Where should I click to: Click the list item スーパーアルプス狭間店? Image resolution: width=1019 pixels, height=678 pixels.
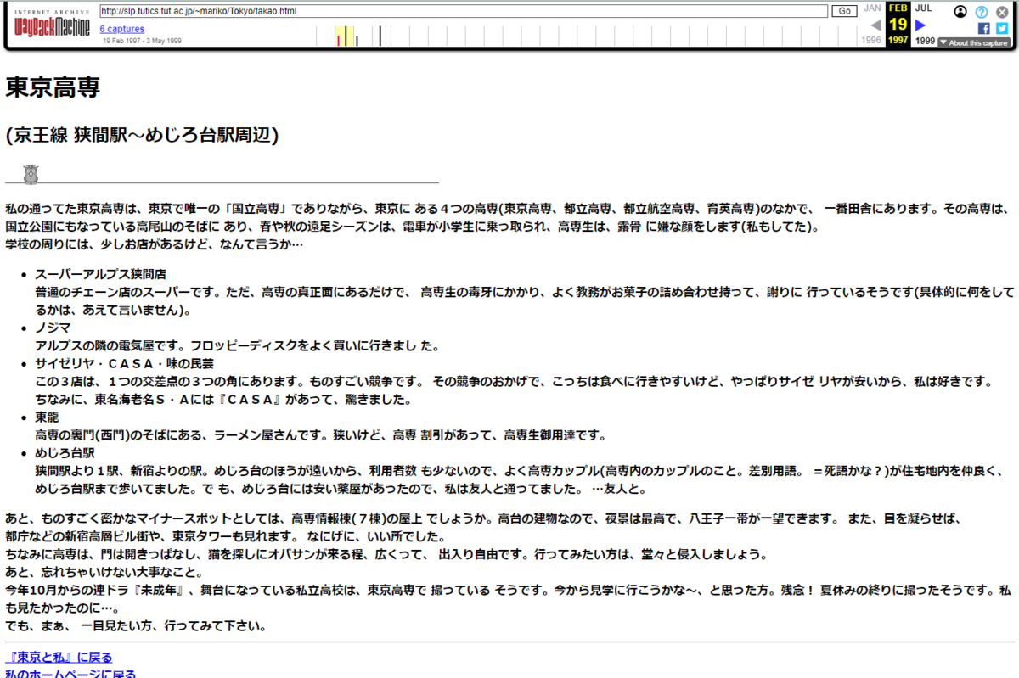pyautogui.click(x=100, y=274)
